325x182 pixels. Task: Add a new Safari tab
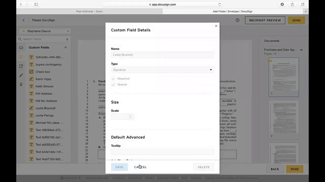tap(306, 11)
